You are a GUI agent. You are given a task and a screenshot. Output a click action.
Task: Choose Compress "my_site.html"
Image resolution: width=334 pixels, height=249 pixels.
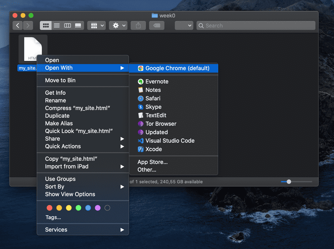[83, 108]
